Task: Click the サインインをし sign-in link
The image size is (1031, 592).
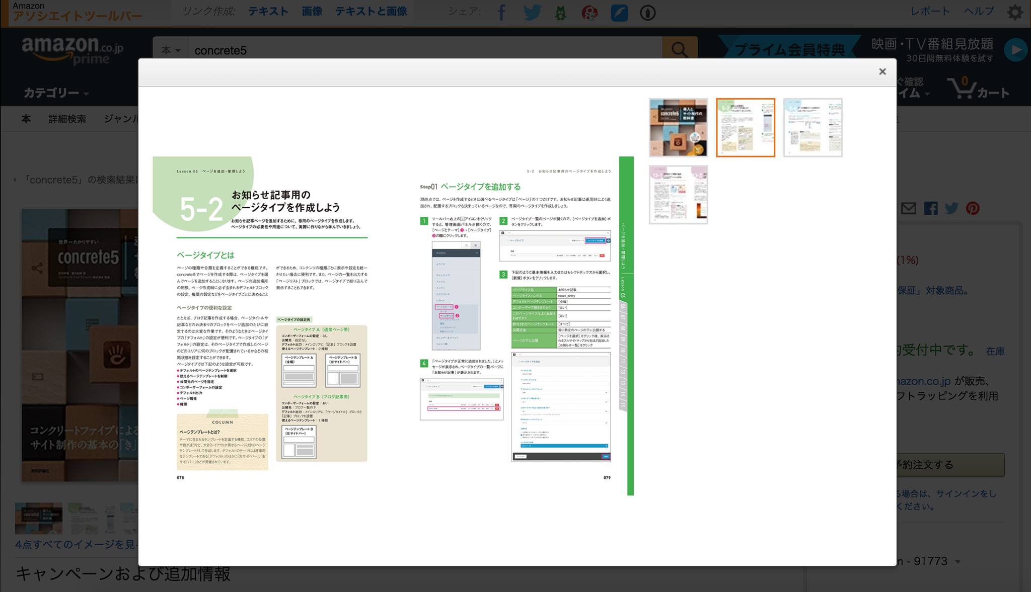Action: 966,494
